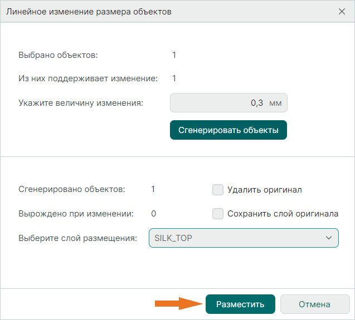The width and height of the screenshot is (355, 320).
Task: Click the Выберите слой размещения label
Action: coord(77,238)
